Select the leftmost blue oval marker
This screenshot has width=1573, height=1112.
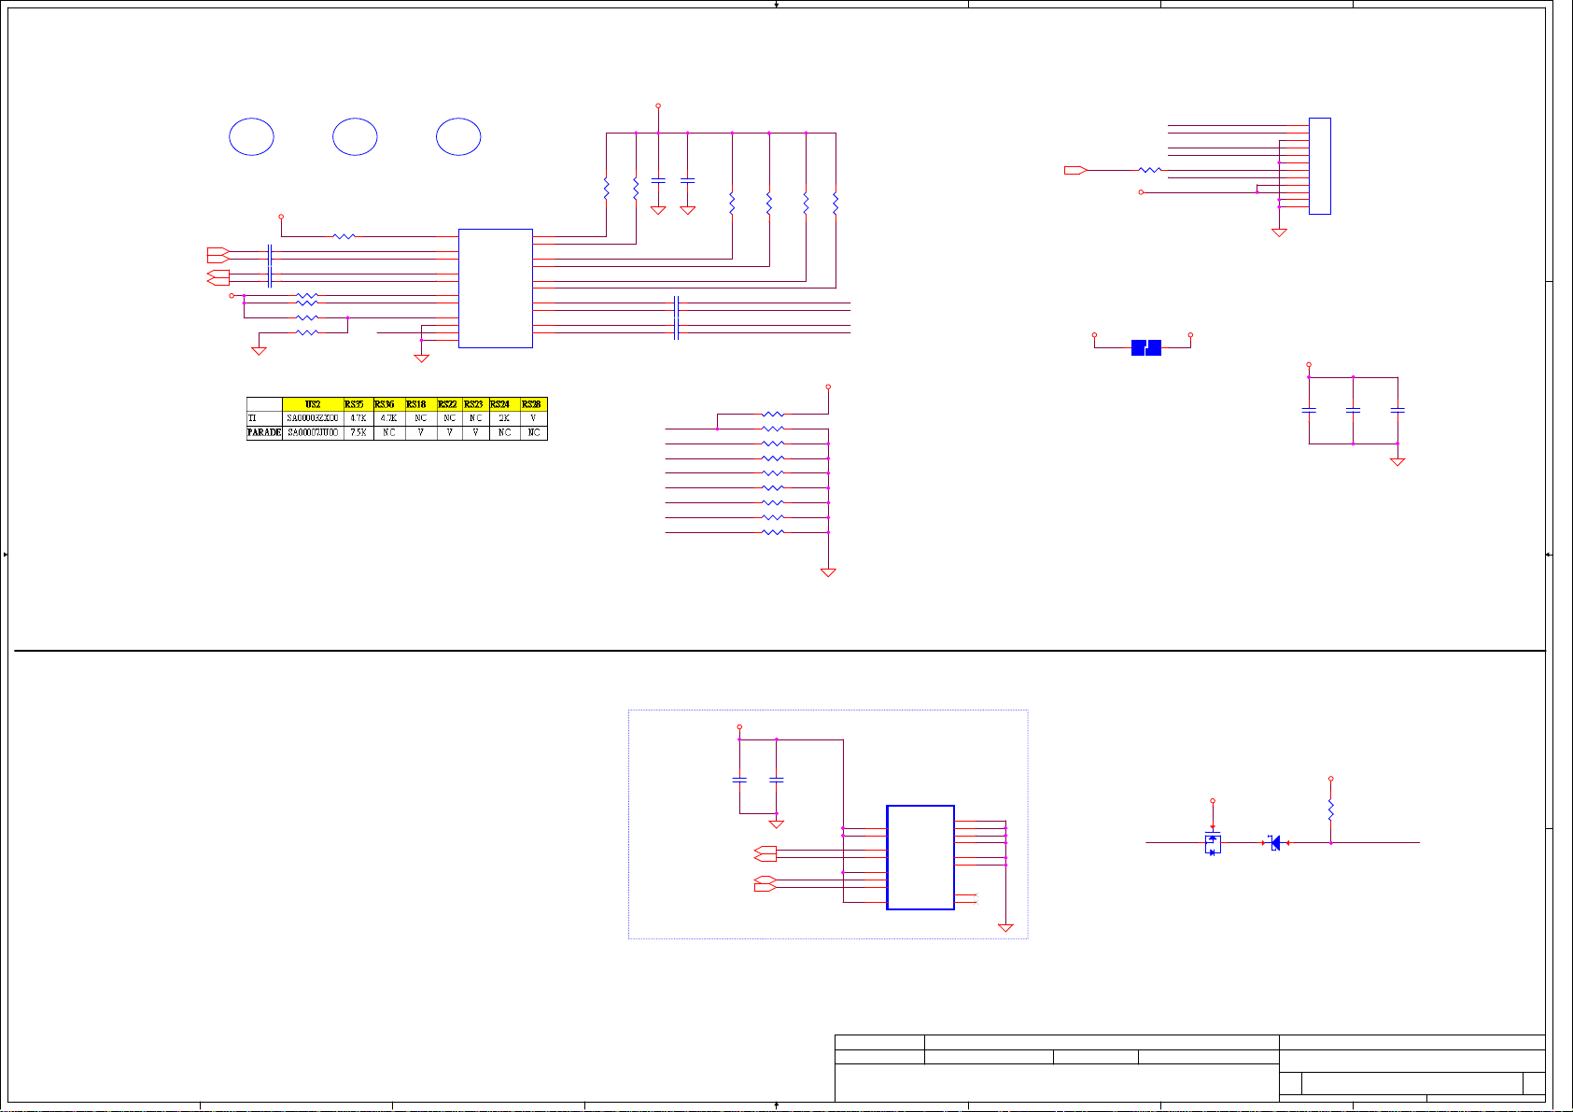coord(251,136)
